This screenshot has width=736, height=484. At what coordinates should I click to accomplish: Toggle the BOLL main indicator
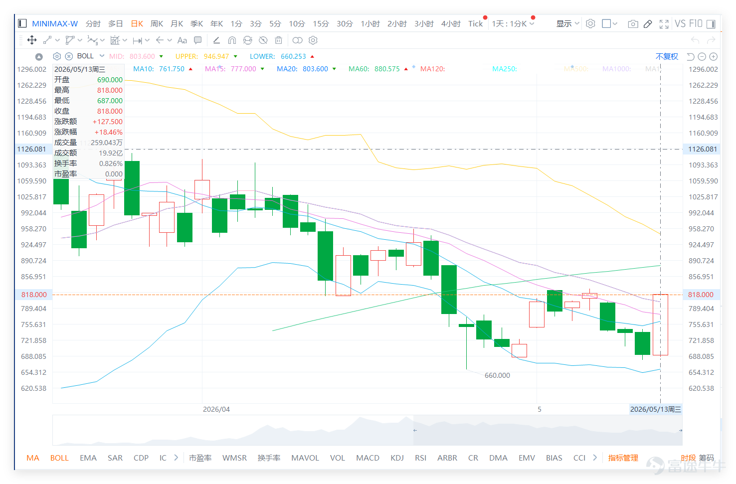pos(59,458)
